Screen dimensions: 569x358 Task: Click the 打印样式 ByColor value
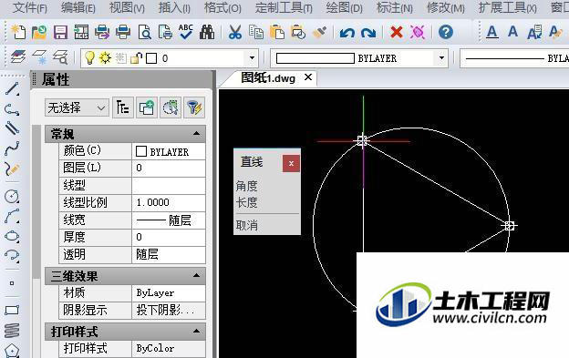point(169,349)
